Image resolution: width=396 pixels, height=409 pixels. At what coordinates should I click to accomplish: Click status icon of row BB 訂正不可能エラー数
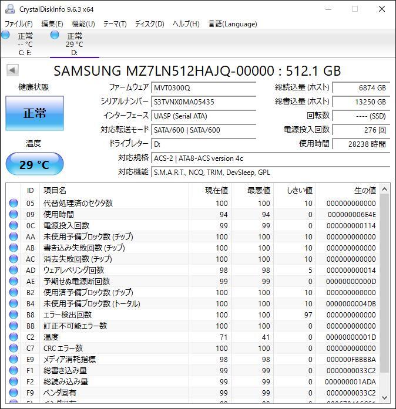(14, 326)
